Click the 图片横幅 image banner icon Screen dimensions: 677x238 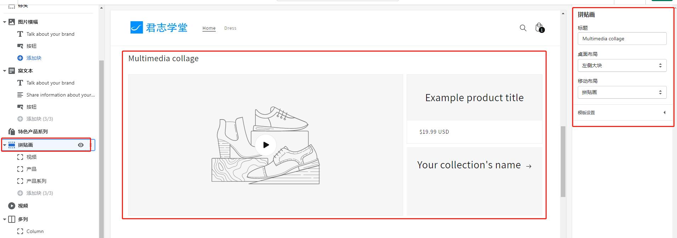click(12, 22)
